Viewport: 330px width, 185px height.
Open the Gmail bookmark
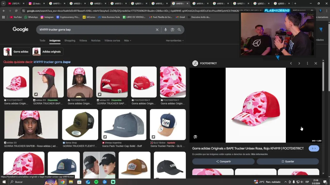pos(180,17)
